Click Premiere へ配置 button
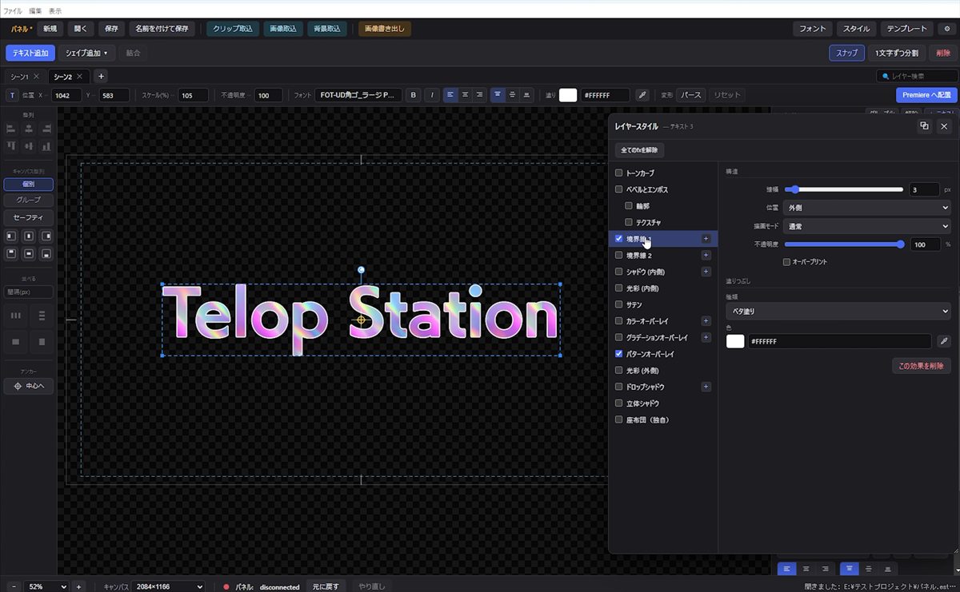 pos(926,95)
